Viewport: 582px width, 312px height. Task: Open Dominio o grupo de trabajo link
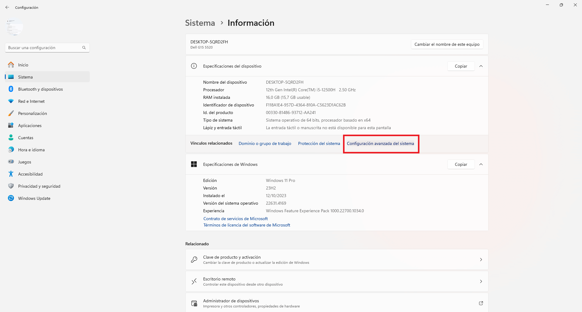[x=265, y=143]
